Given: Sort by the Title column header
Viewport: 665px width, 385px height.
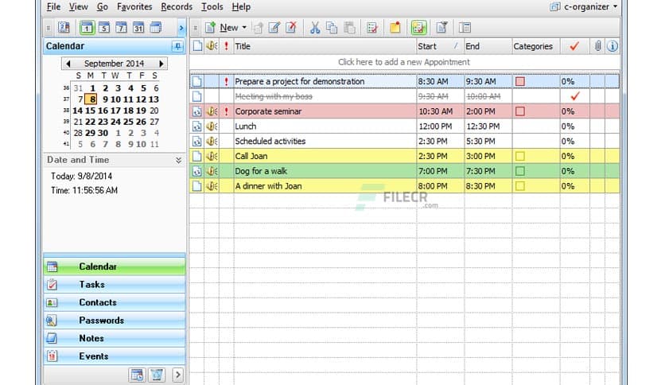Looking at the screenshot, I should point(325,46).
